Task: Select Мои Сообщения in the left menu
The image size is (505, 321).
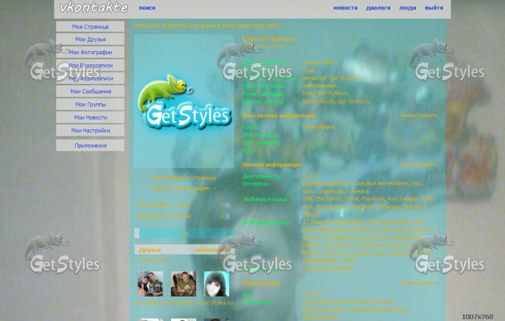Action: point(90,91)
